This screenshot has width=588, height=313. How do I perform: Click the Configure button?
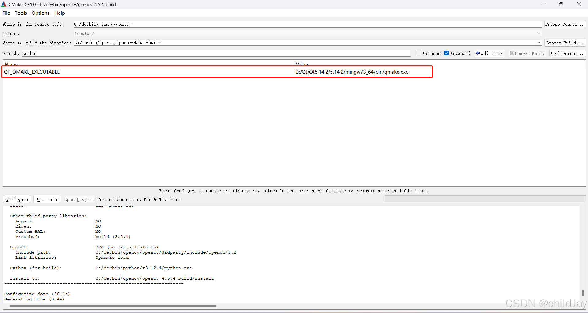click(x=17, y=199)
